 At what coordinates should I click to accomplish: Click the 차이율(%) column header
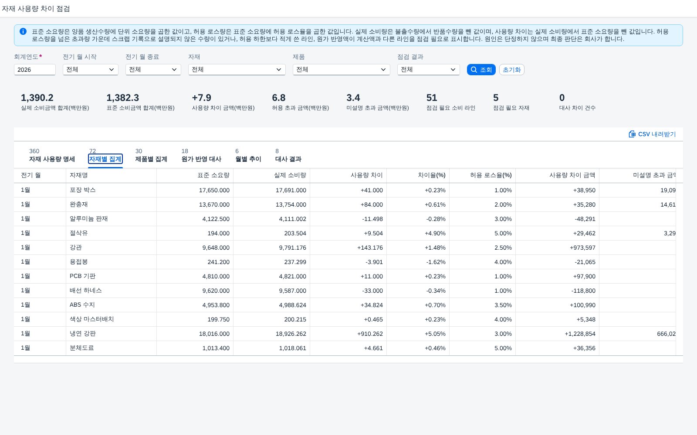418,175
